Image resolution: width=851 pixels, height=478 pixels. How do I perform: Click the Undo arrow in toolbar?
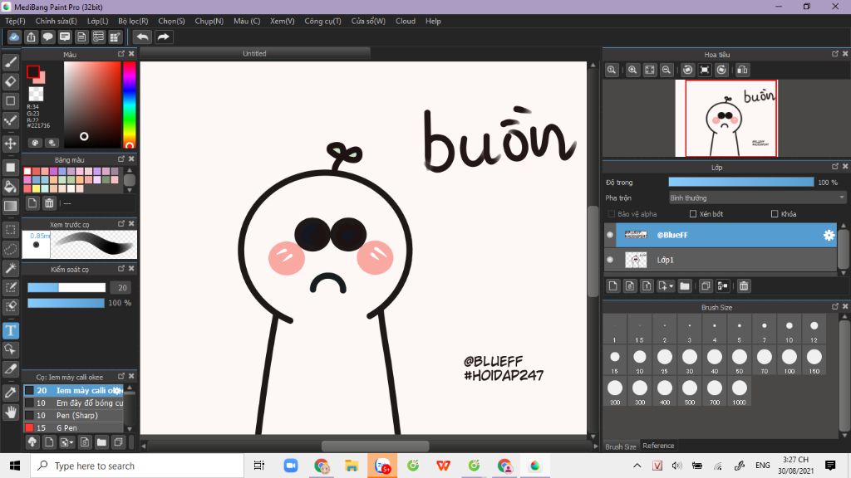click(x=142, y=37)
